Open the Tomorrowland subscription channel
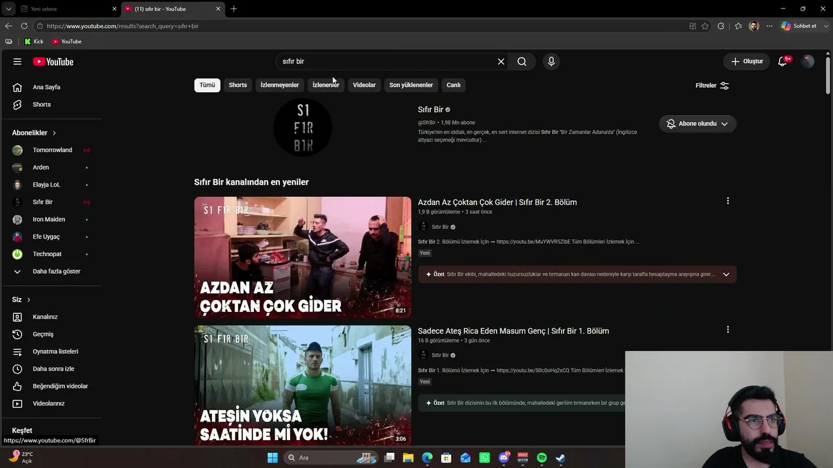Image resolution: width=833 pixels, height=468 pixels. (x=51, y=150)
